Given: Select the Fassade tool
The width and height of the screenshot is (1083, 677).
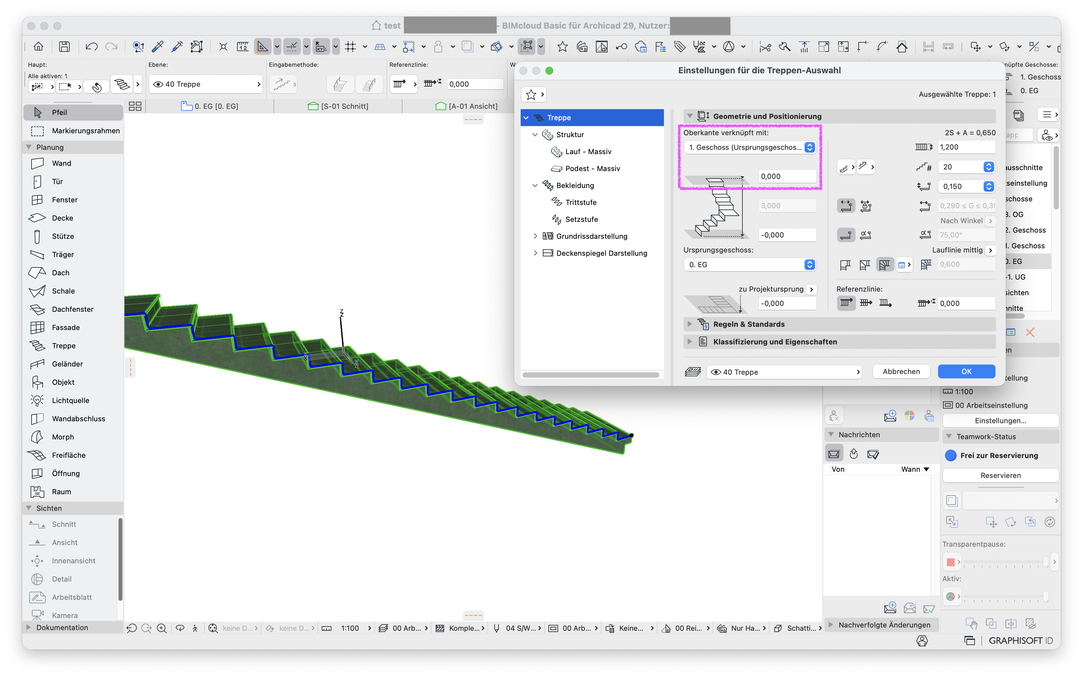Looking at the screenshot, I should [73, 328].
